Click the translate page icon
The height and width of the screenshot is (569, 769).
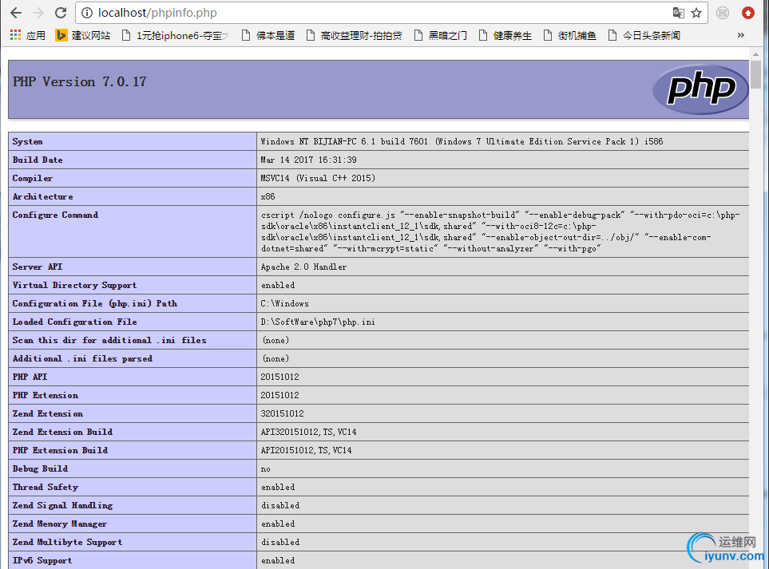coord(678,13)
